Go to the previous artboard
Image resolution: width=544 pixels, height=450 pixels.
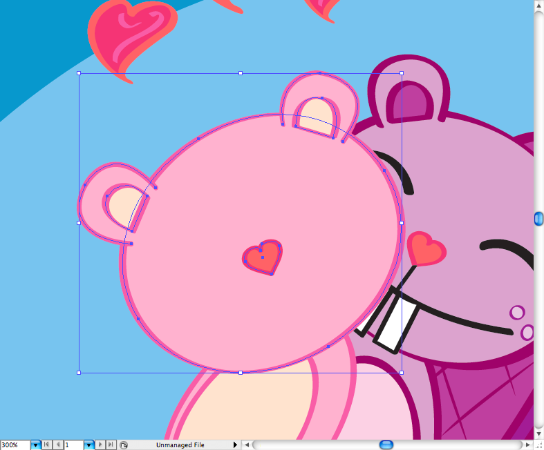57,445
